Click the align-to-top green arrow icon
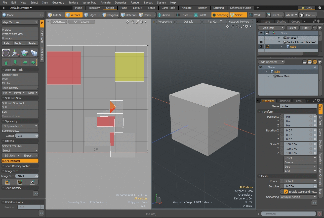This screenshot has height=218, width=324. point(6,62)
